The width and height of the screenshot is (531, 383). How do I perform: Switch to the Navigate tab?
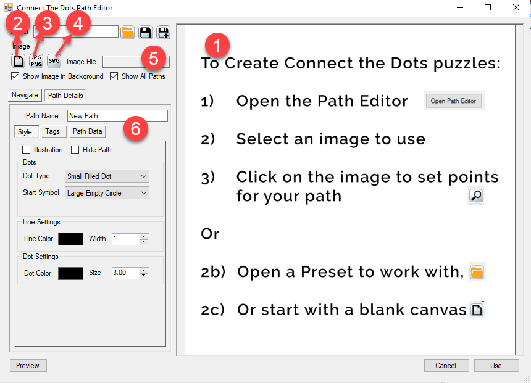pos(25,95)
